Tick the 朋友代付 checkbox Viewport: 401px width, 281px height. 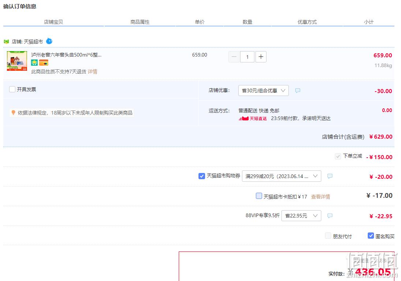pyautogui.click(x=328, y=236)
